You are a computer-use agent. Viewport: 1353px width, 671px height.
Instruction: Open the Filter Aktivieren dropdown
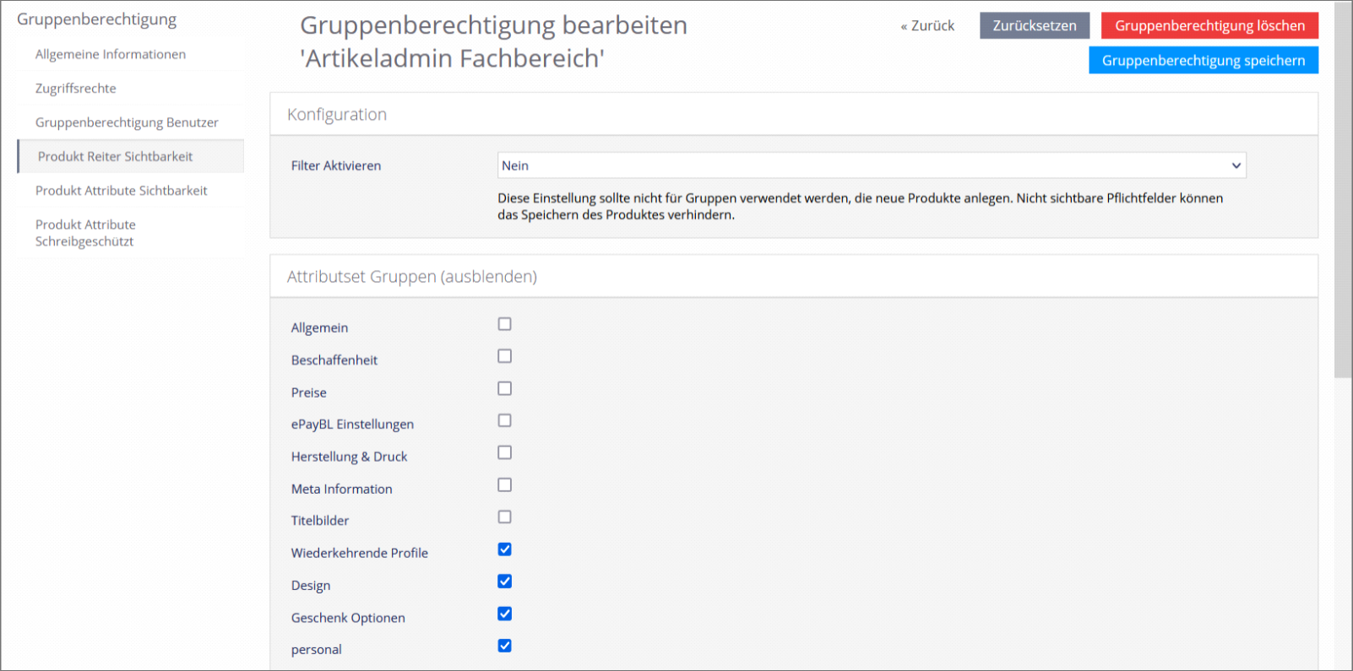872,165
